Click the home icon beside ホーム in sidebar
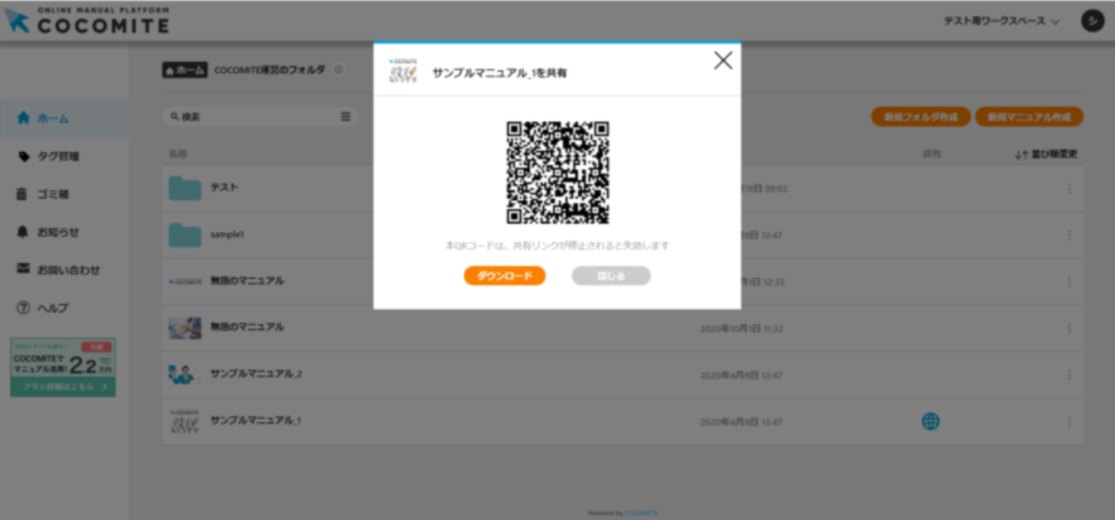1115x520 pixels. tap(23, 119)
